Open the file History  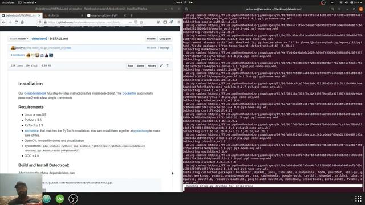[152, 66]
